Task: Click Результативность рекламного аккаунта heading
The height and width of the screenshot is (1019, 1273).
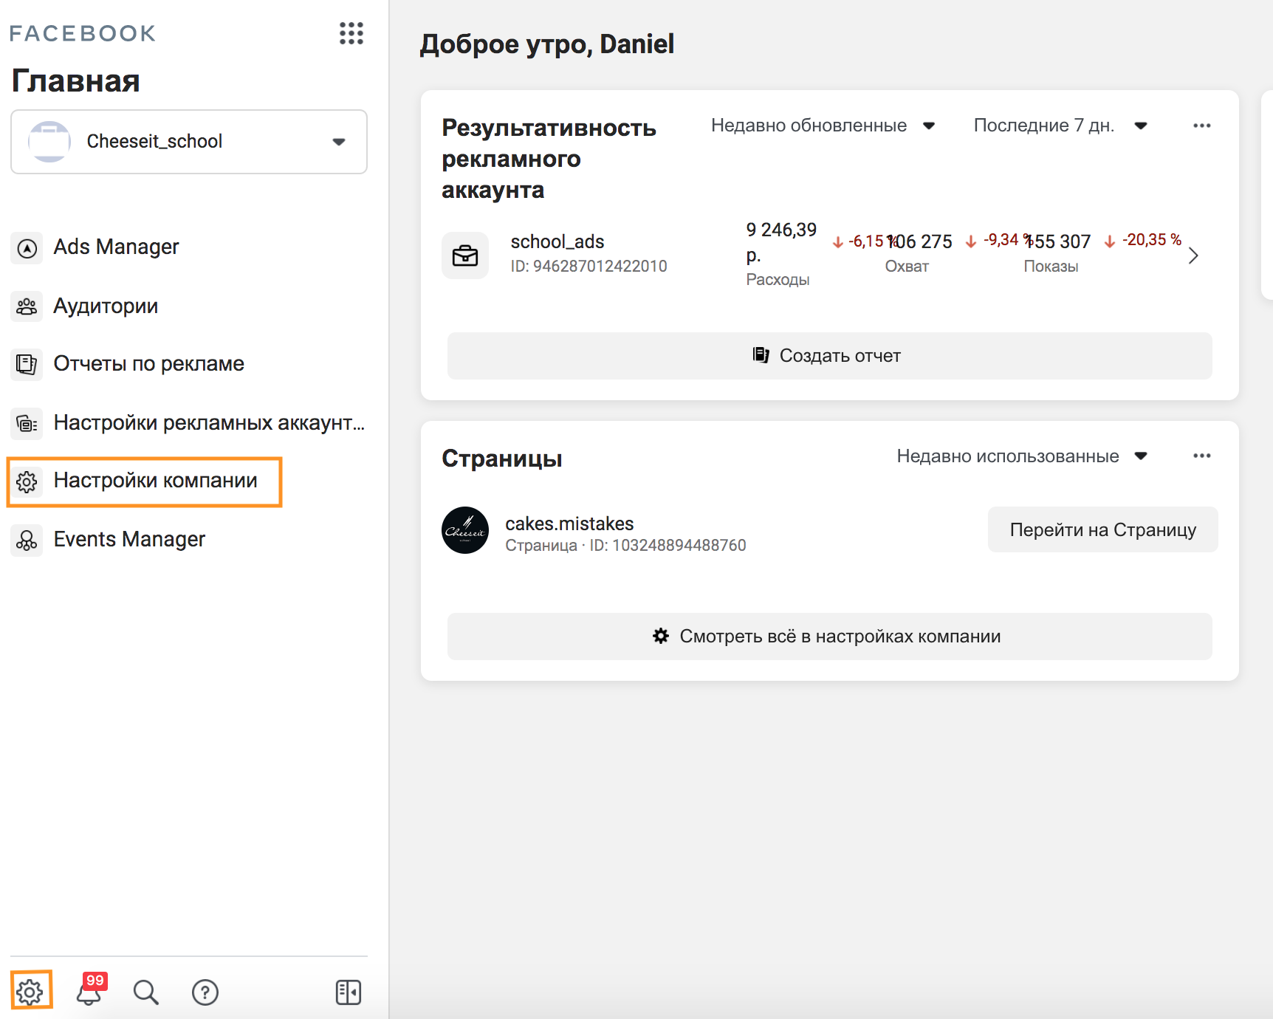Action: [549, 159]
